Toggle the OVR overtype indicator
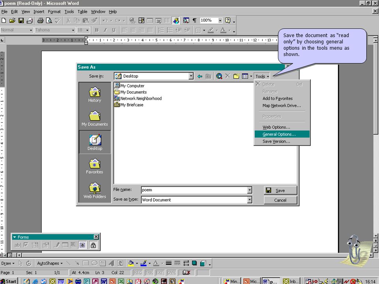 point(171,273)
